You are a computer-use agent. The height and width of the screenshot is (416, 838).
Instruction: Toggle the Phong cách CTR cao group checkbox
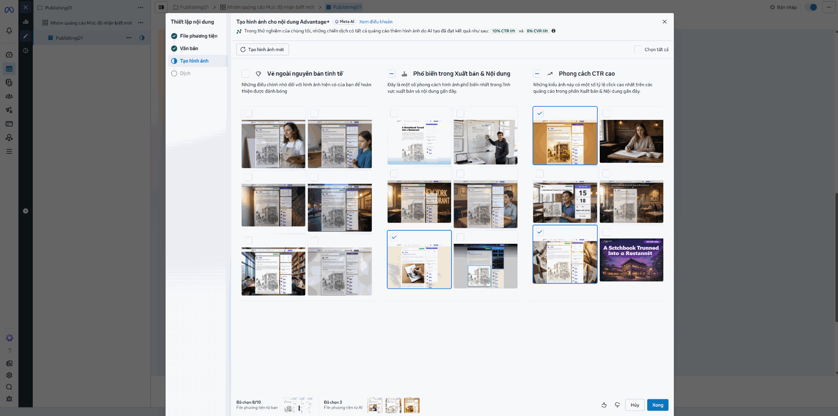point(537,74)
